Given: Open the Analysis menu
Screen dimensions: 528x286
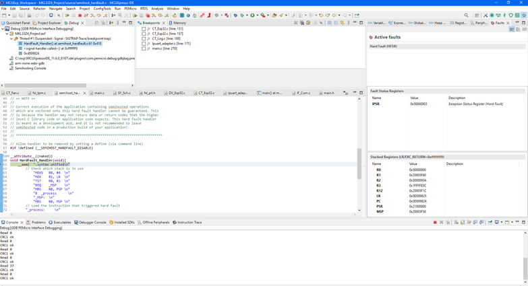Looking at the screenshot, I should click(x=157, y=9).
